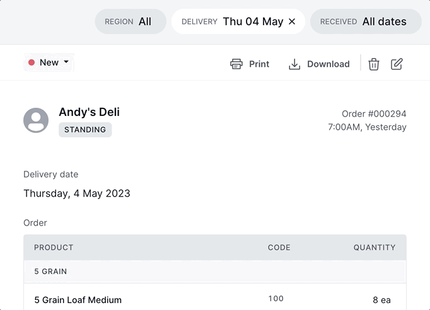This screenshot has height=310, width=430.
Task: Open the Region filter dropdown
Action: click(130, 21)
